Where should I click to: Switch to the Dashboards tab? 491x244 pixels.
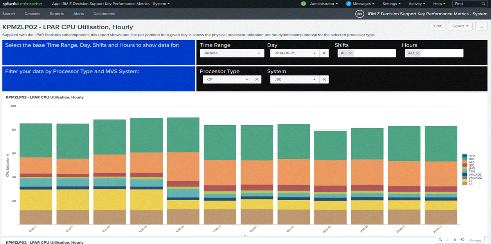104,14
